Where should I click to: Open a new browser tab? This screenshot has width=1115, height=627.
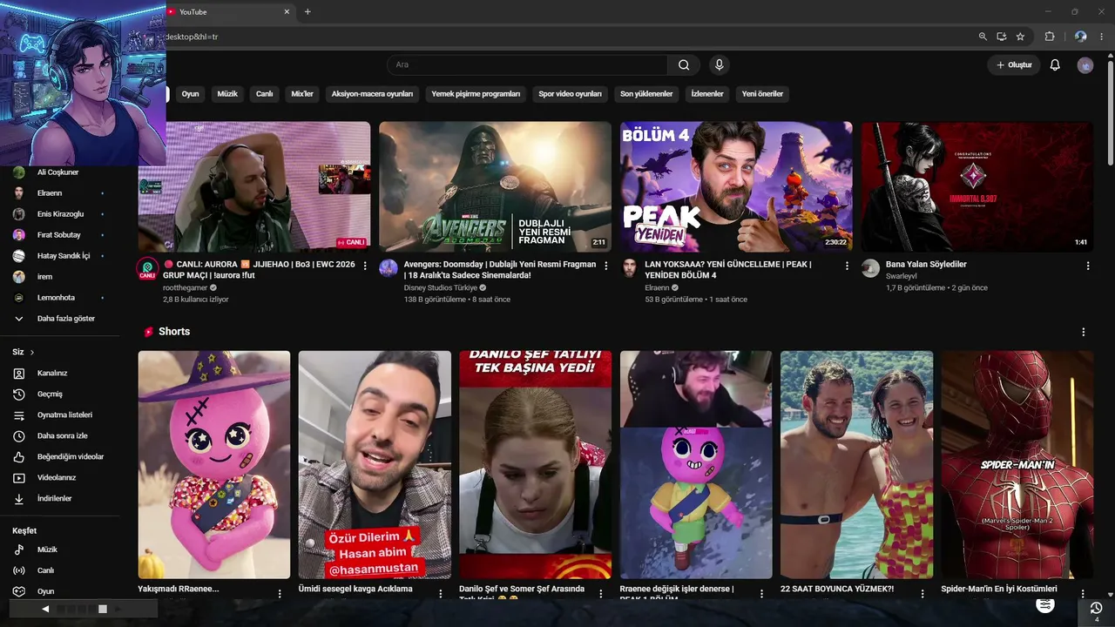pyautogui.click(x=307, y=12)
